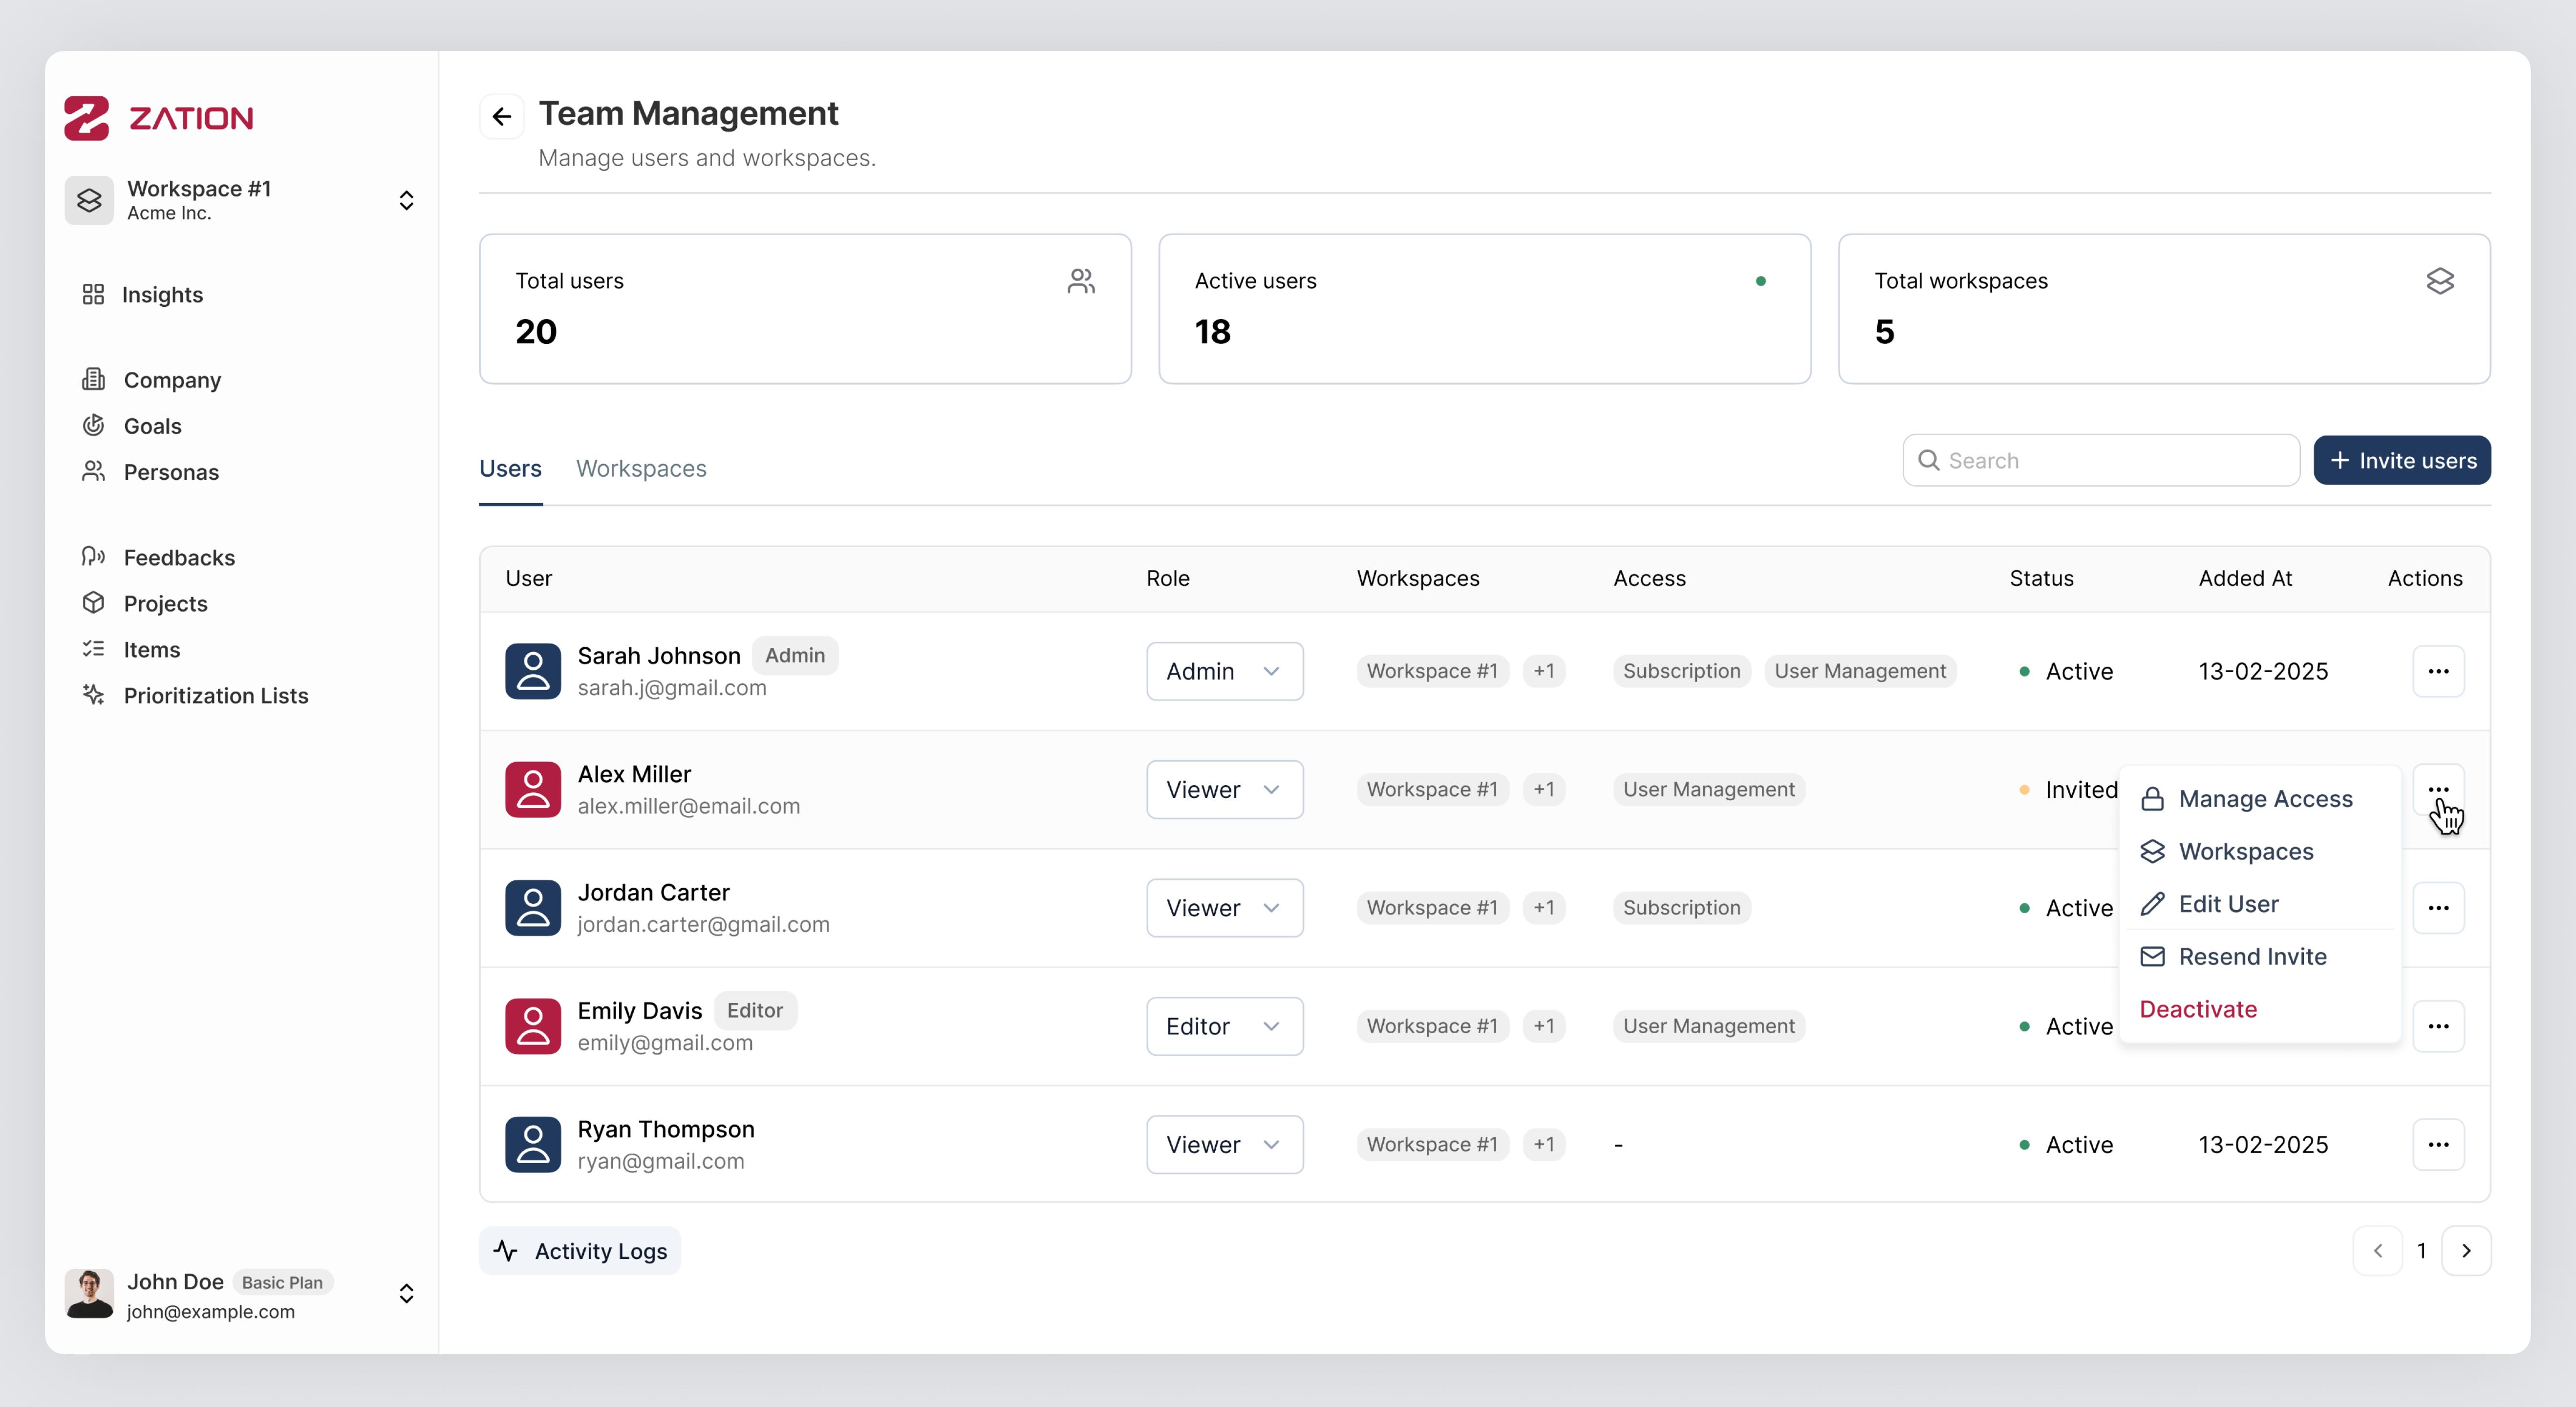Click the Zation logo
Image resolution: width=2576 pixels, height=1407 pixels.
click(x=158, y=118)
